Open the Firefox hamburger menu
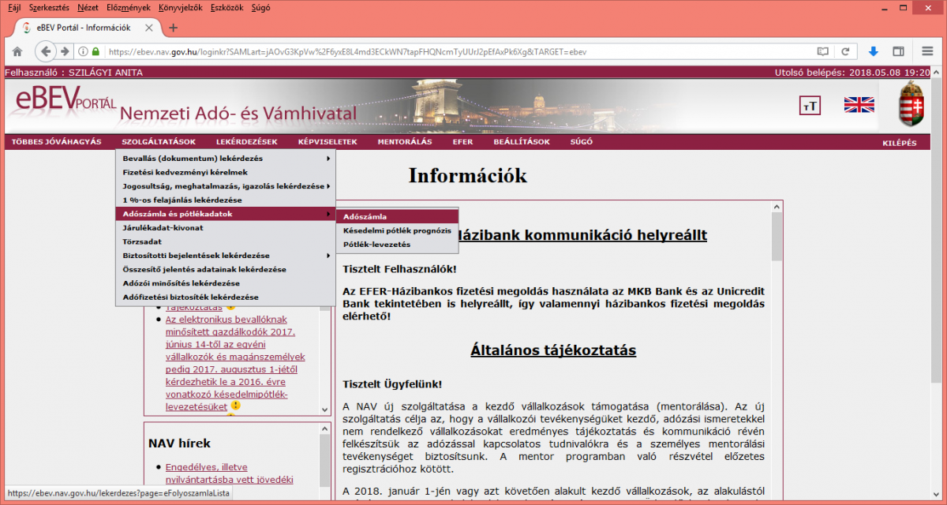Image resolution: width=947 pixels, height=505 pixels. click(926, 51)
